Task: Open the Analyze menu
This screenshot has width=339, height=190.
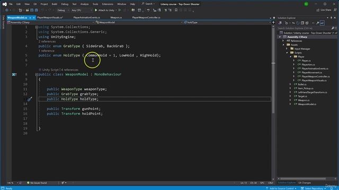Action: 84,4
